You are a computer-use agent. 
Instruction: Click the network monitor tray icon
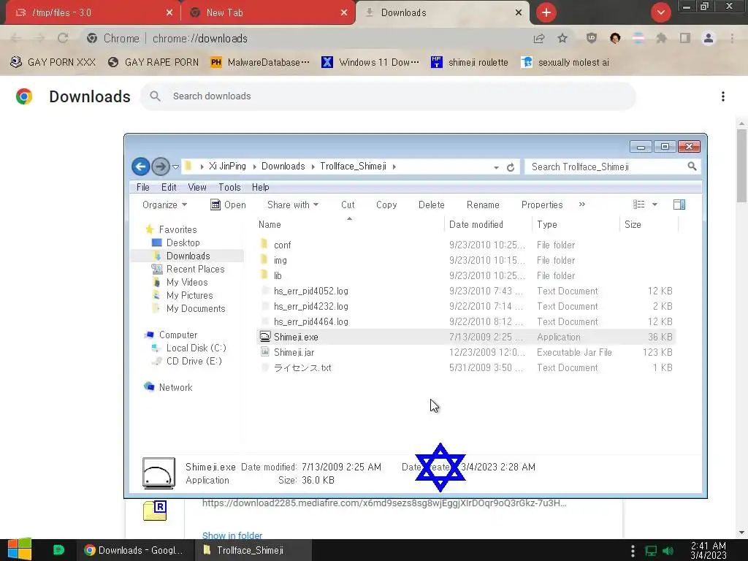[651, 551]
